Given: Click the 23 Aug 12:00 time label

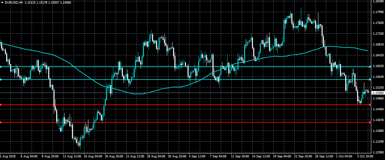Looking at the screenshot, I should pyautogui.click(x=135, y=156).
